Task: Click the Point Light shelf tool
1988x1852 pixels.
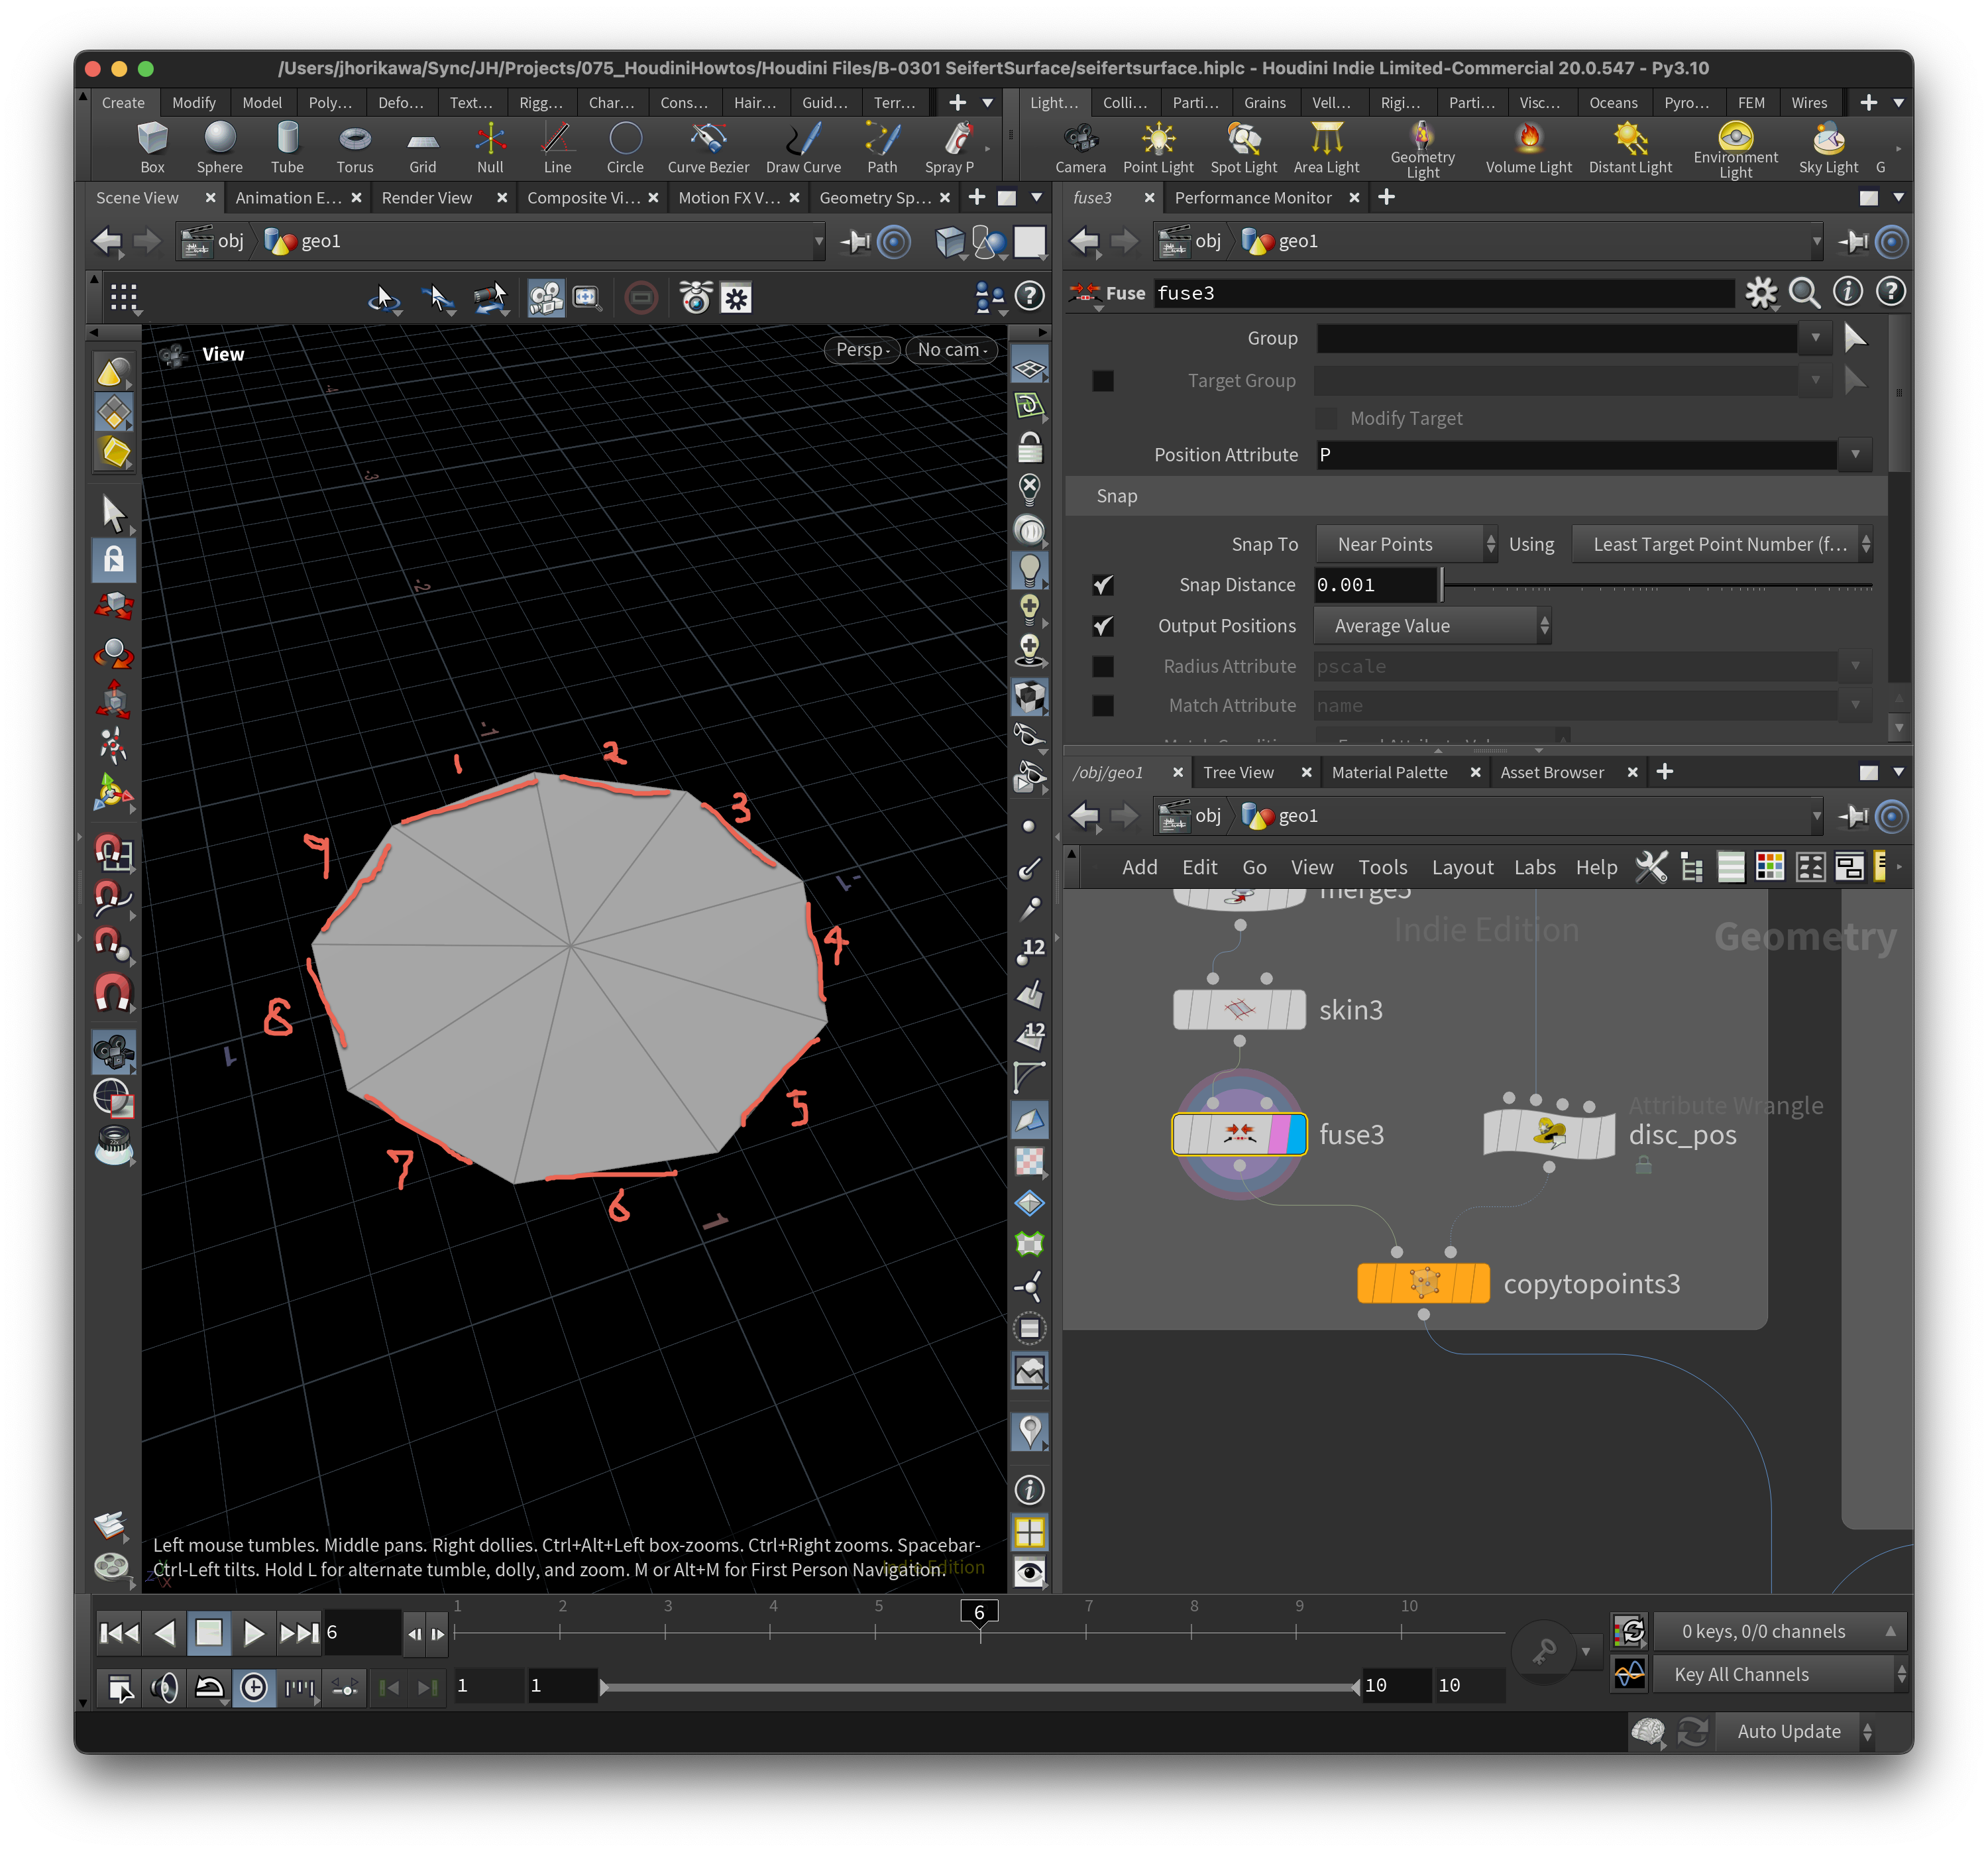Action: pyautogui.click(x=1158, y=146)
